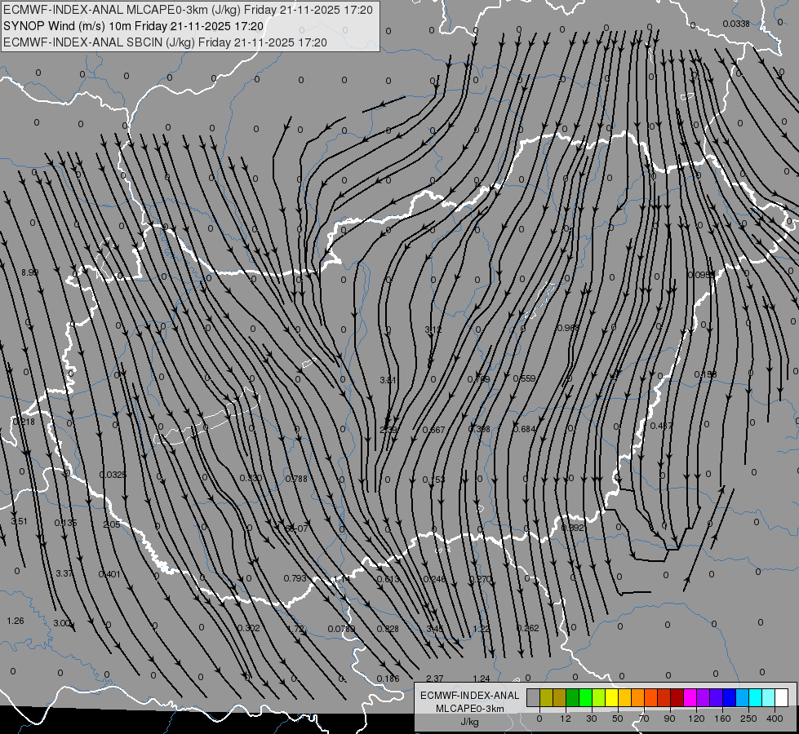Click the map value 0.828
Viewport: 799px width, 734px height.
[x=388, y=629]
